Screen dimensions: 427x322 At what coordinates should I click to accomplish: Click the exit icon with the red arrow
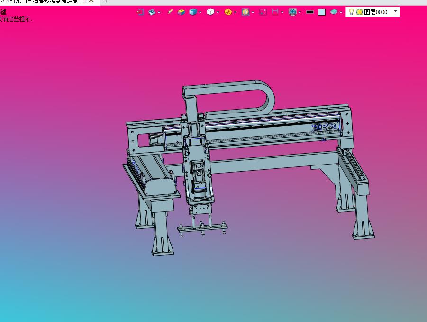point(140,12)
